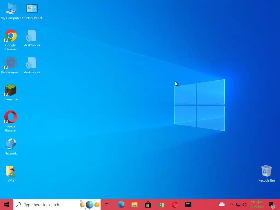Open the Network desktop icon

point(11,147)
